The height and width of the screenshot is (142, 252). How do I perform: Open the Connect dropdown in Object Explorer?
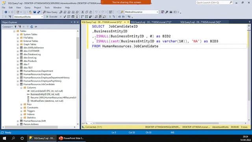coord(7,27)
